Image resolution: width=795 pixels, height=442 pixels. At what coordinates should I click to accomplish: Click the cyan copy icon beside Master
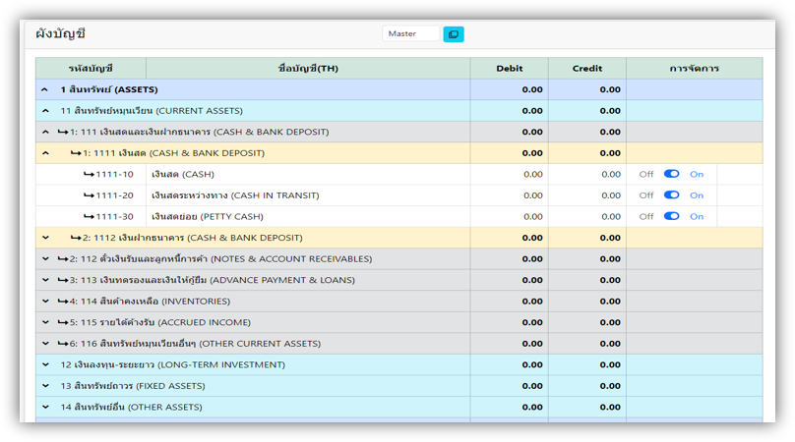tap(454, 34)
